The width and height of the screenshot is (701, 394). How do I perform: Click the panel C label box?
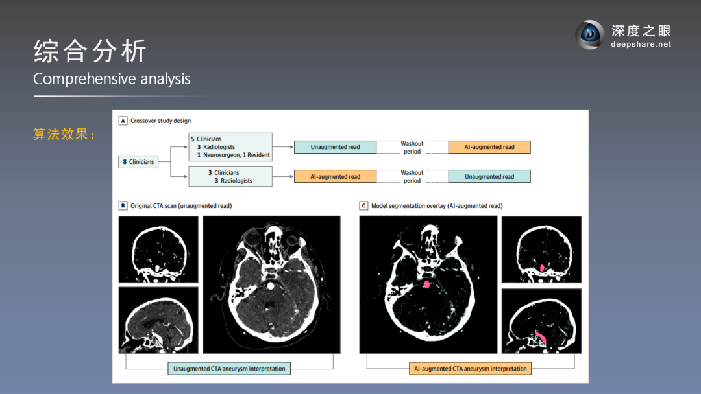pyautogui.click(x=363, y=205)
